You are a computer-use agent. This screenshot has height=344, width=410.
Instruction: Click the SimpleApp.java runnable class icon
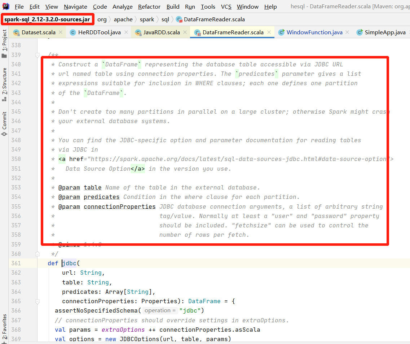click(x=360, y=32)
